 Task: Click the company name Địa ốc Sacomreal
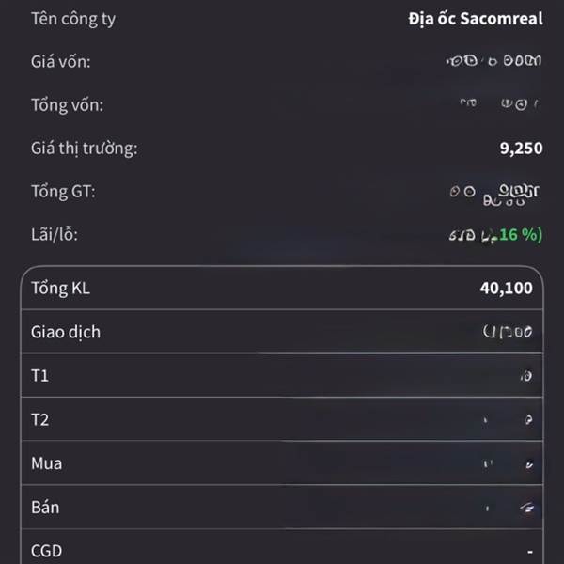[475, 19]
